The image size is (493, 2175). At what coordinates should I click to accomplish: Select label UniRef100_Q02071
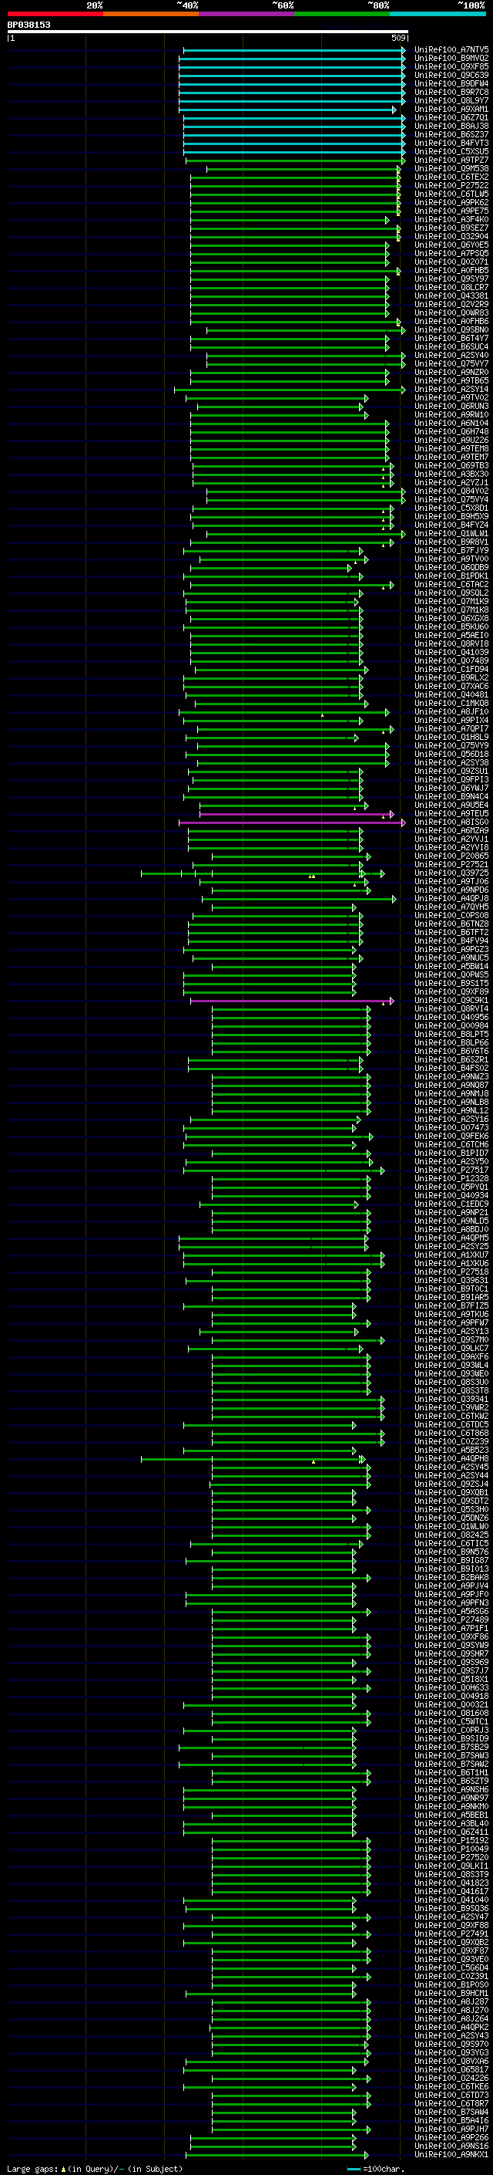451,262
